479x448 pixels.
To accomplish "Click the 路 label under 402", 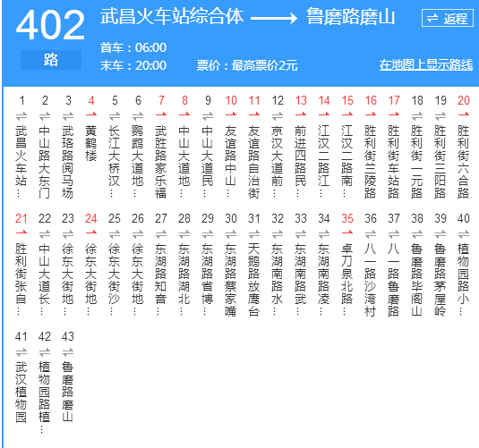I will click(51, 60).
